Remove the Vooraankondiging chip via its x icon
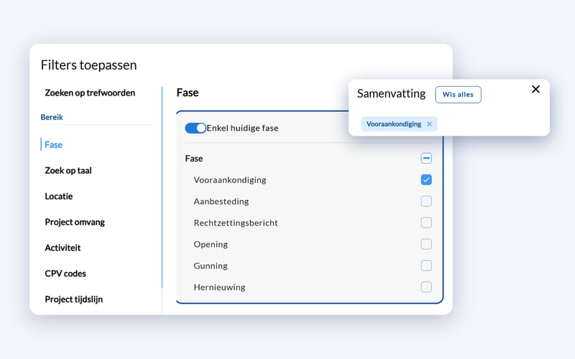Image resolution: width=575 pixels, height=359 pixels. pos(429,124)
